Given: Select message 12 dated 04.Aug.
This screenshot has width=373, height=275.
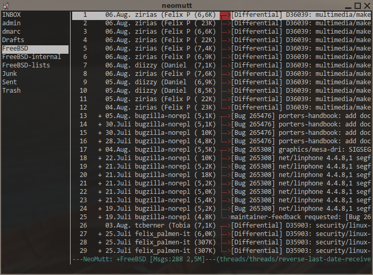Looking at the screenshot, I should click(221, 107).
